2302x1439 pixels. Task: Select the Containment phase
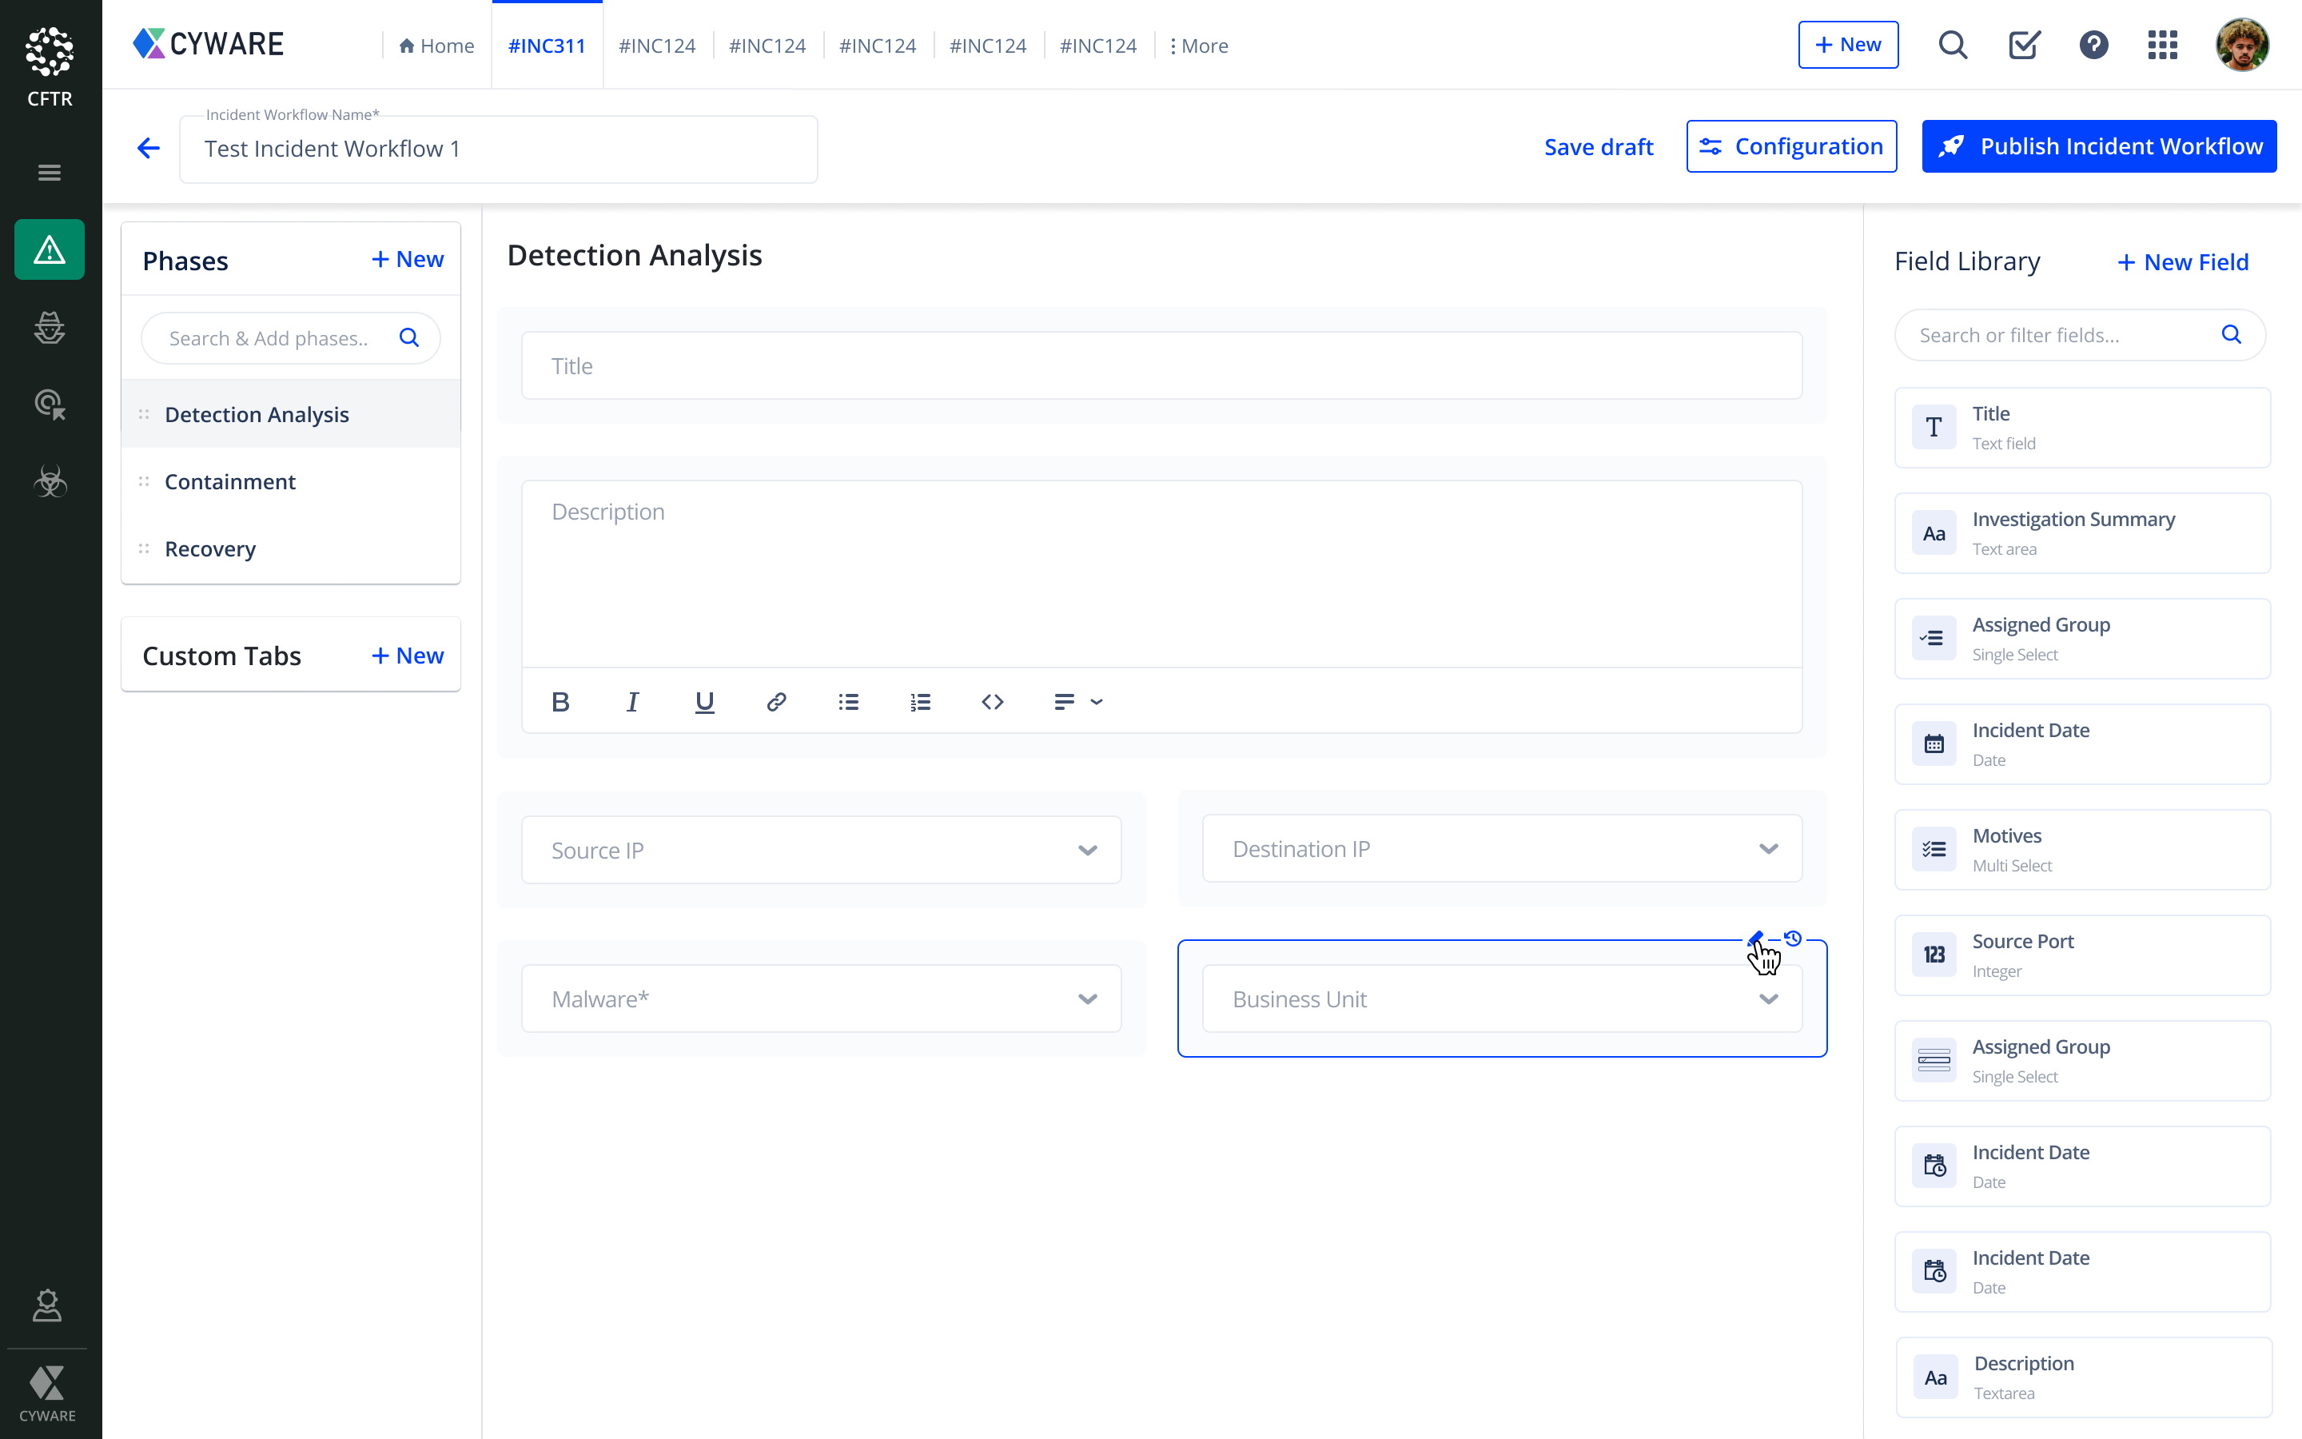pos(230,481)
